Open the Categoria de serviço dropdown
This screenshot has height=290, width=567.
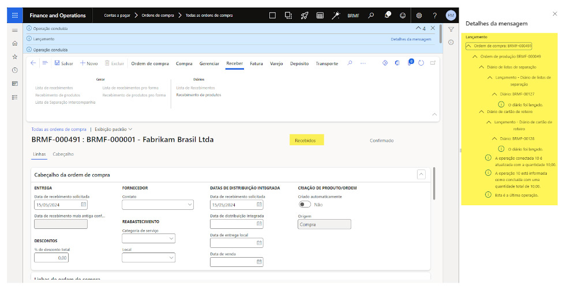click(x=148, y=238)
